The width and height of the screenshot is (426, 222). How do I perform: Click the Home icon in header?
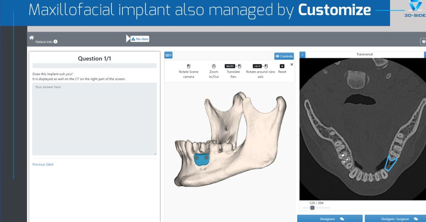point(31,38)
